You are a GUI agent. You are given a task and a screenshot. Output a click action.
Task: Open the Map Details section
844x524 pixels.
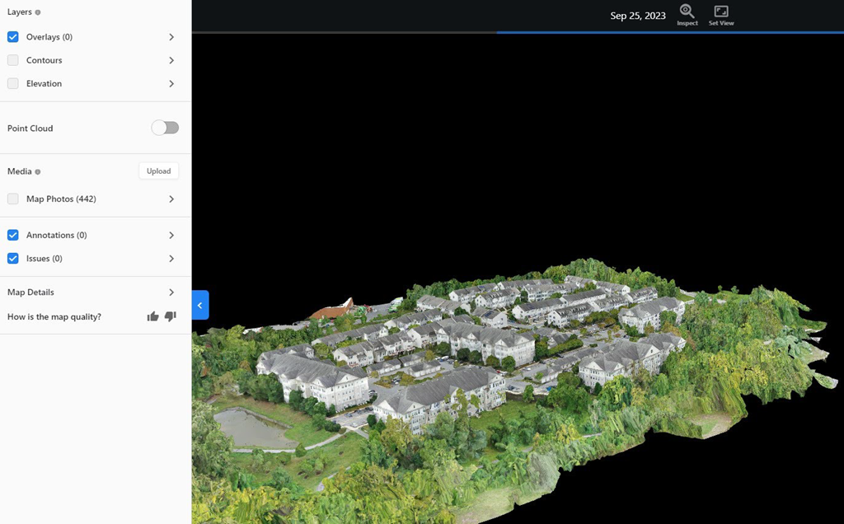(x=171, y=292)
